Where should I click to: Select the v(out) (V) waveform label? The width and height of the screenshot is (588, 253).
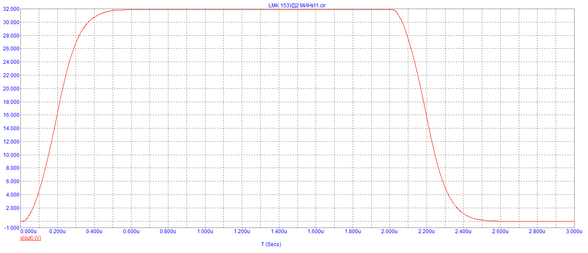(x=31, y=238)
